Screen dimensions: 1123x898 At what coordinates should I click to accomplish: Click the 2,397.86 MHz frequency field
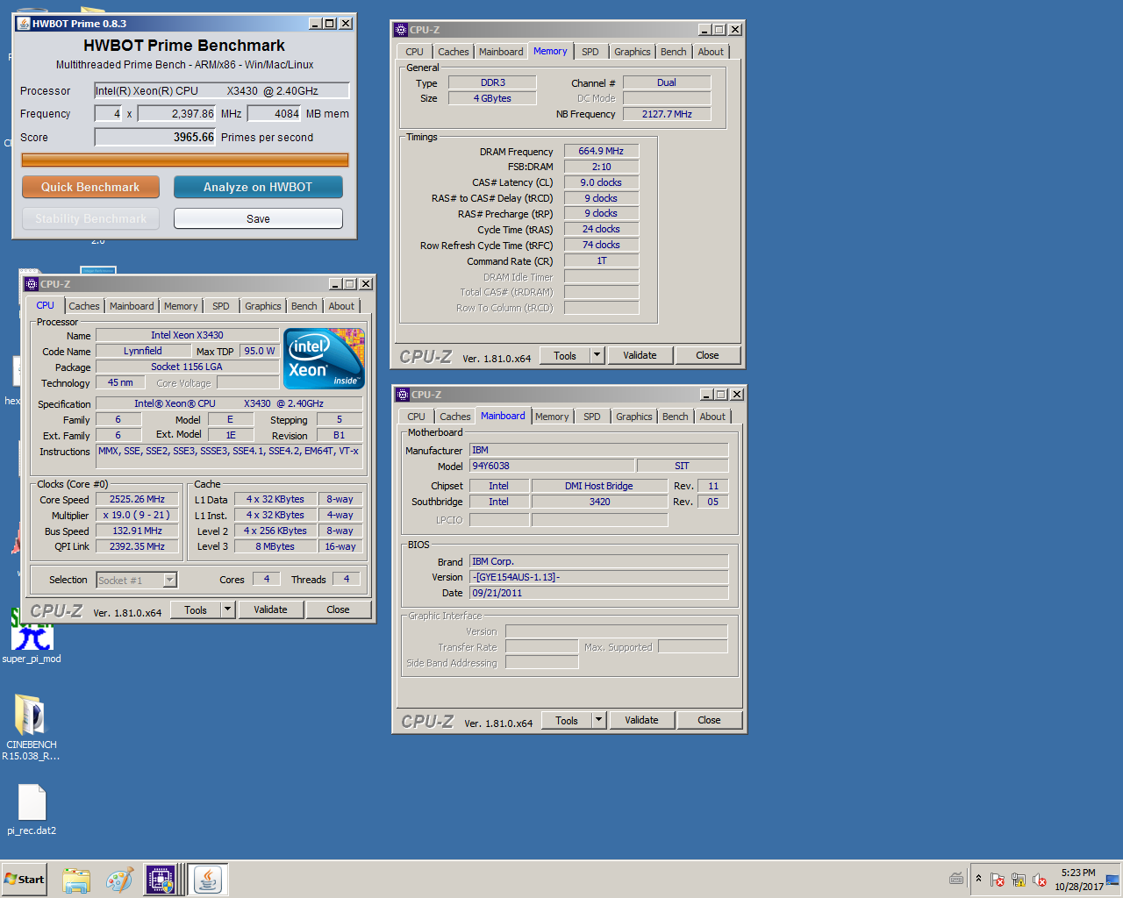click(177, 113)
